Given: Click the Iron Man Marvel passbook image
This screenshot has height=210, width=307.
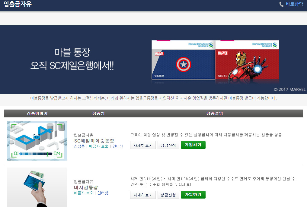Looking at the screenshot, I should [x=247, y=60].
